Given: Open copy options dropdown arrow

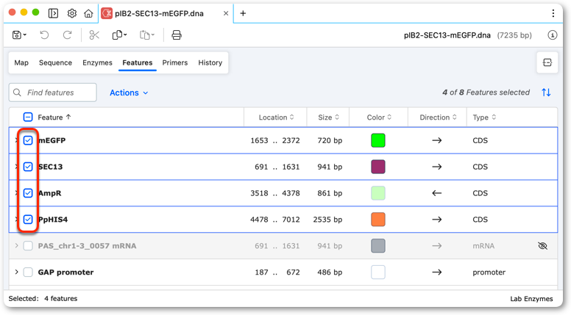Looking at the screenshot, I should pos(125,35).
